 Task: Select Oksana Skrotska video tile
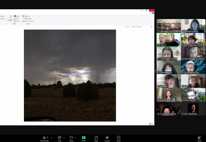[193, 26]
